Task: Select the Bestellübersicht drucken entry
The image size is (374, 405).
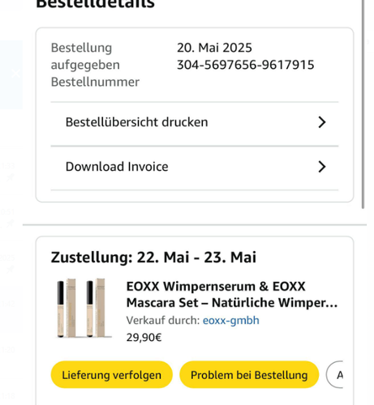Action: click(195, 122)
